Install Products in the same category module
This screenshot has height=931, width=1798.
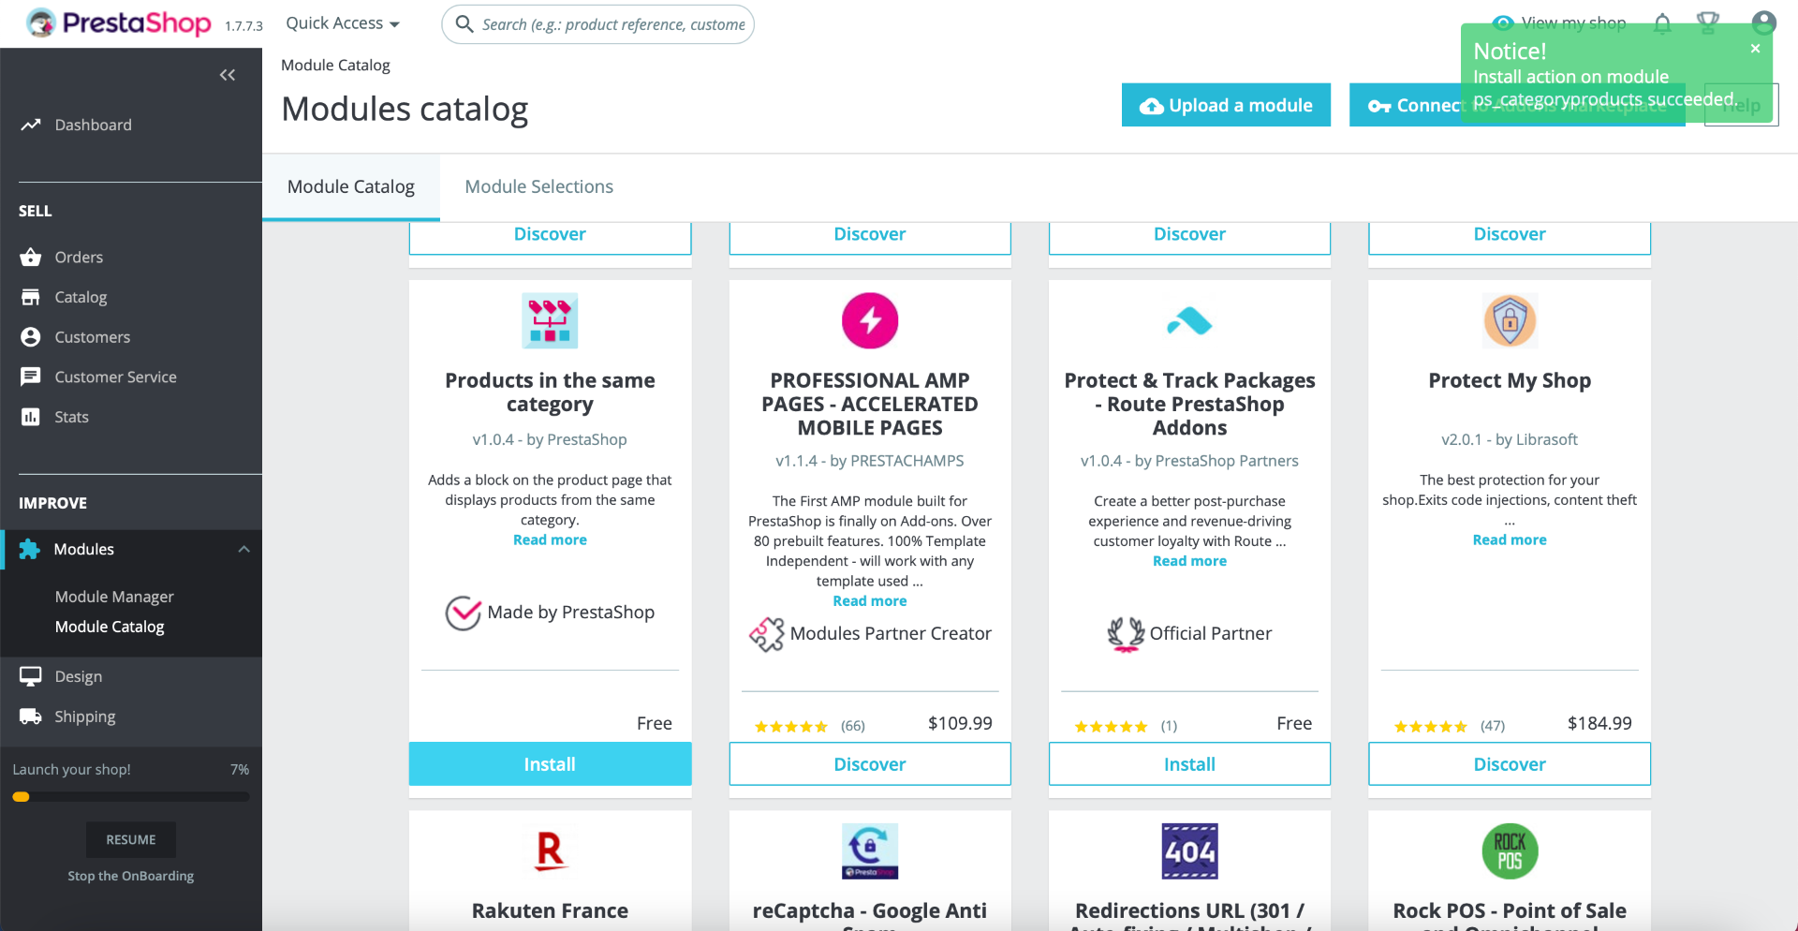point(550,764)
